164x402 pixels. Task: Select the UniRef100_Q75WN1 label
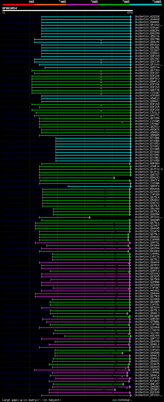tap(148, 322)
